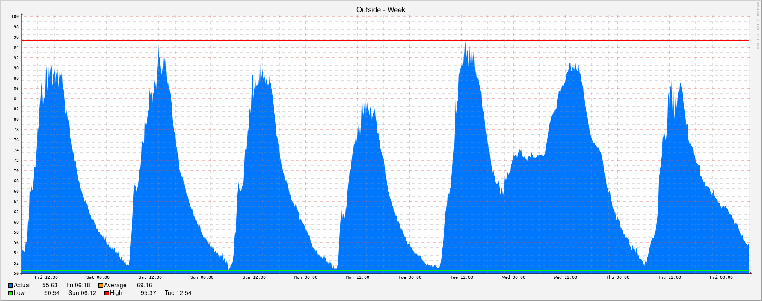Click the Low time 'Sun 06:12' text
This screenshot has width=762, height=301.
tap(82, 293)
